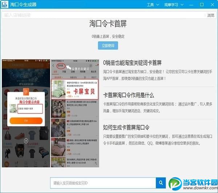
Task: Click the heading 卡首屏淘口令作用是什么
Action: coord(129,95)
